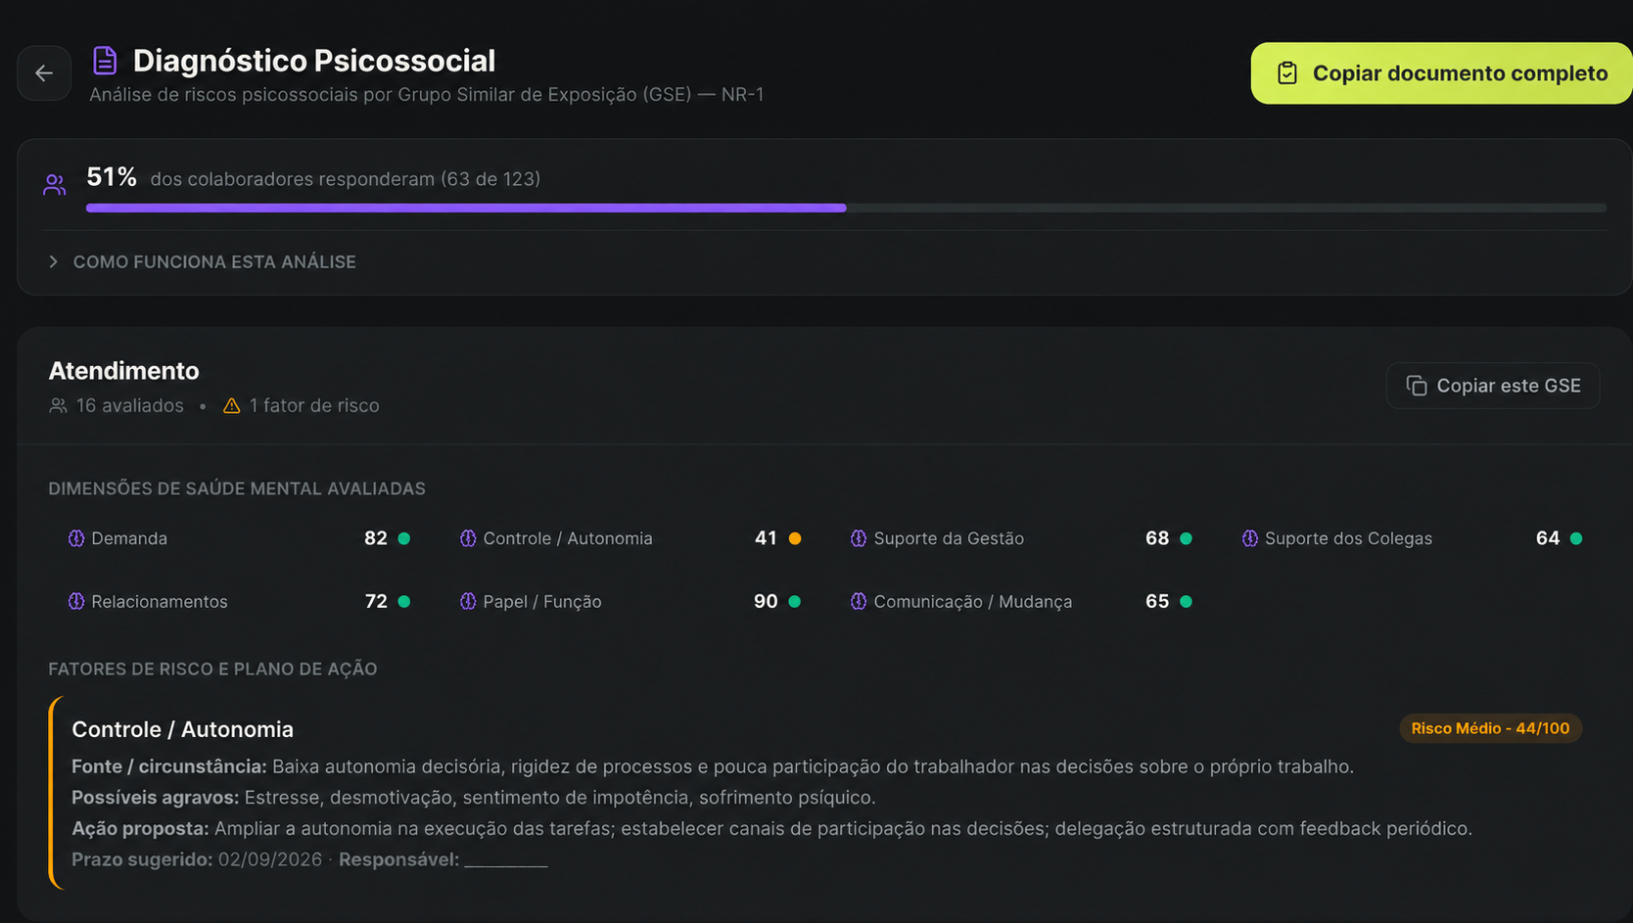Click copy icon in Copiar este GSE
The height and width of the screenshot is (923, 1633).
click(1417, 386)
